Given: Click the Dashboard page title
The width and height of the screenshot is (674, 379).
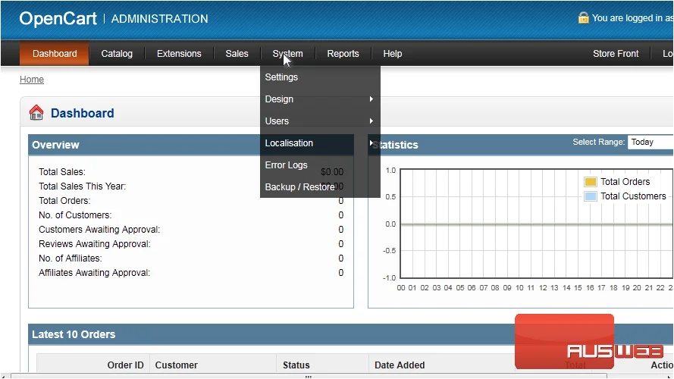Looking at the screenshot, I should (x=83, y=113).
